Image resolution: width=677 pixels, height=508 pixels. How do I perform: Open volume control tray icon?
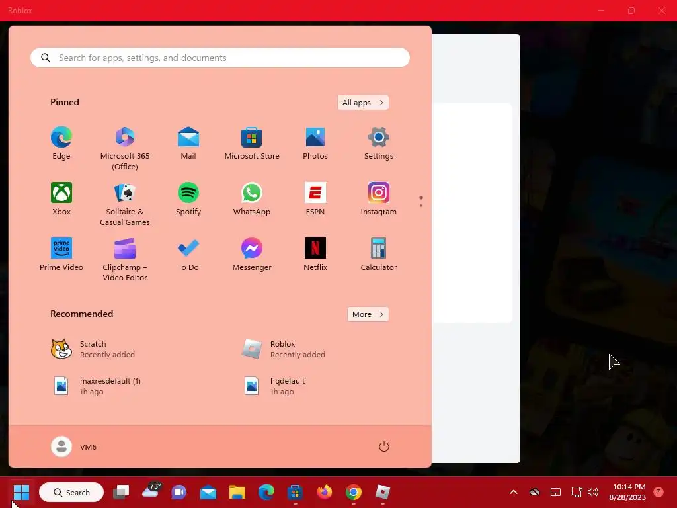tap(593, 492)
